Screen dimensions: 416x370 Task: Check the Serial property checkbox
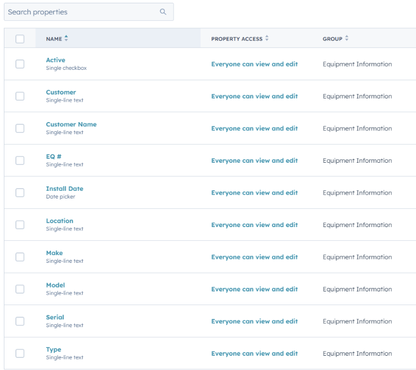coord(20,321)
